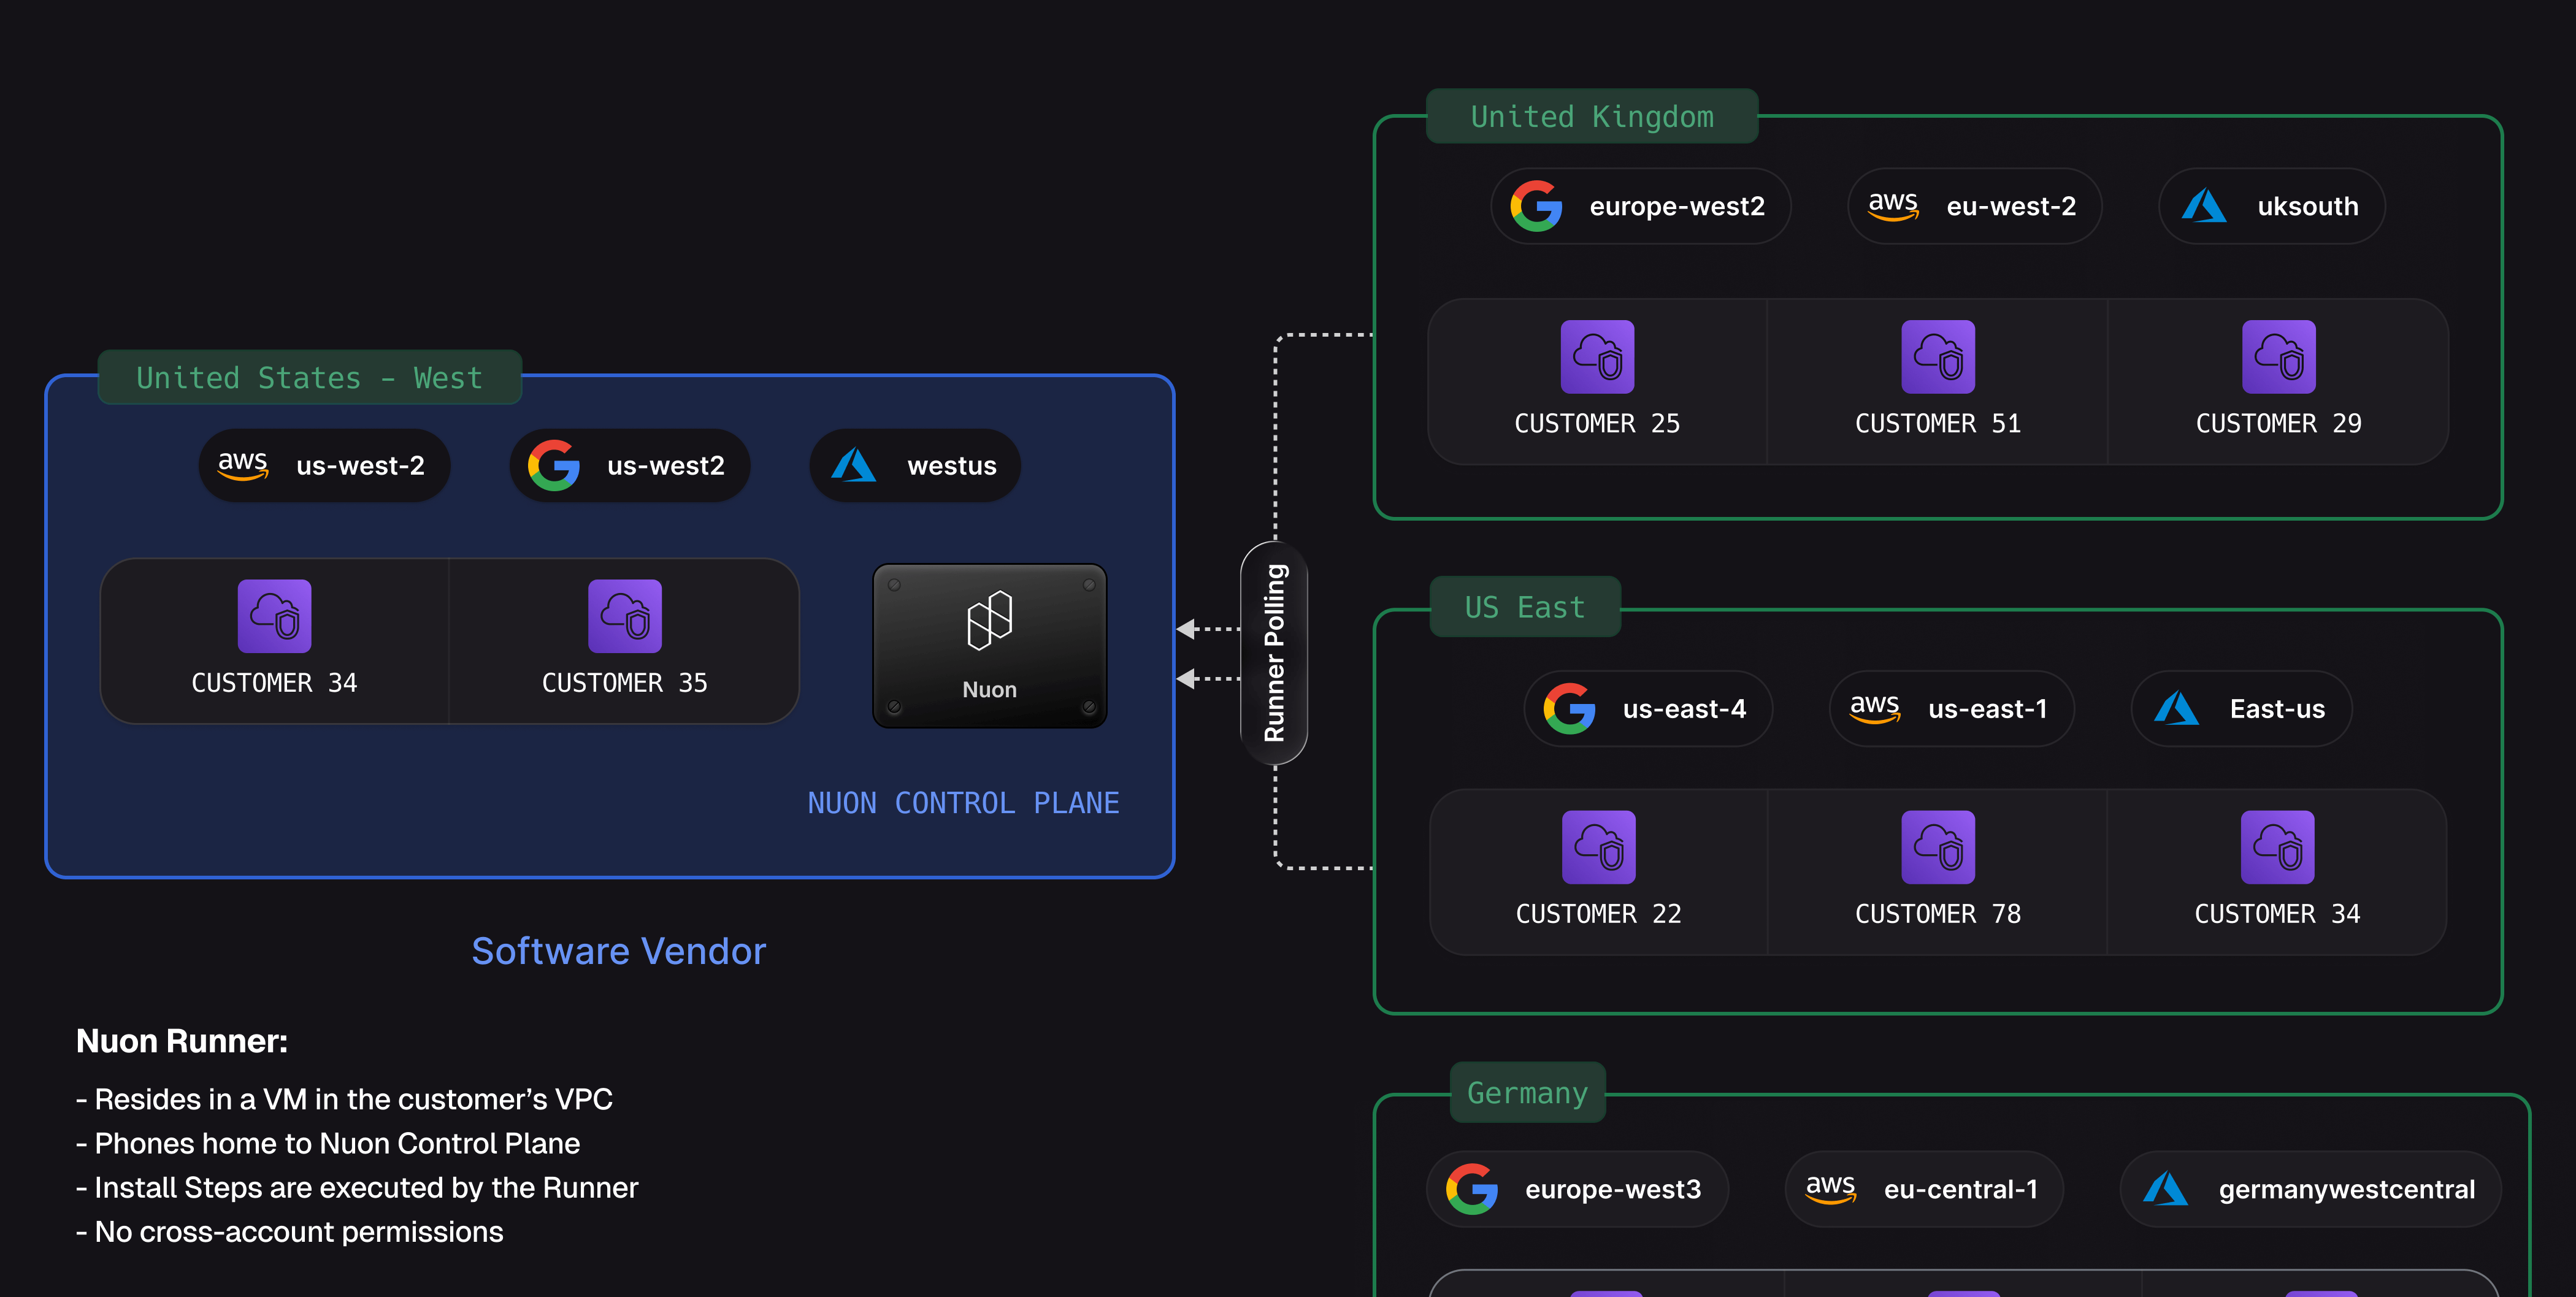The image size is (2576, 1297).
Task: Click the East-us region badge
Action: (2242, 708)
